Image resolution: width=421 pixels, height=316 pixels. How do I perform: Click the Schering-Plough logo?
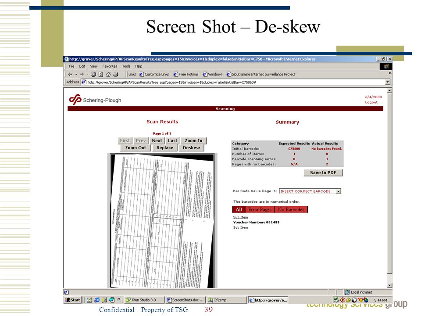(x=95, y=100)
